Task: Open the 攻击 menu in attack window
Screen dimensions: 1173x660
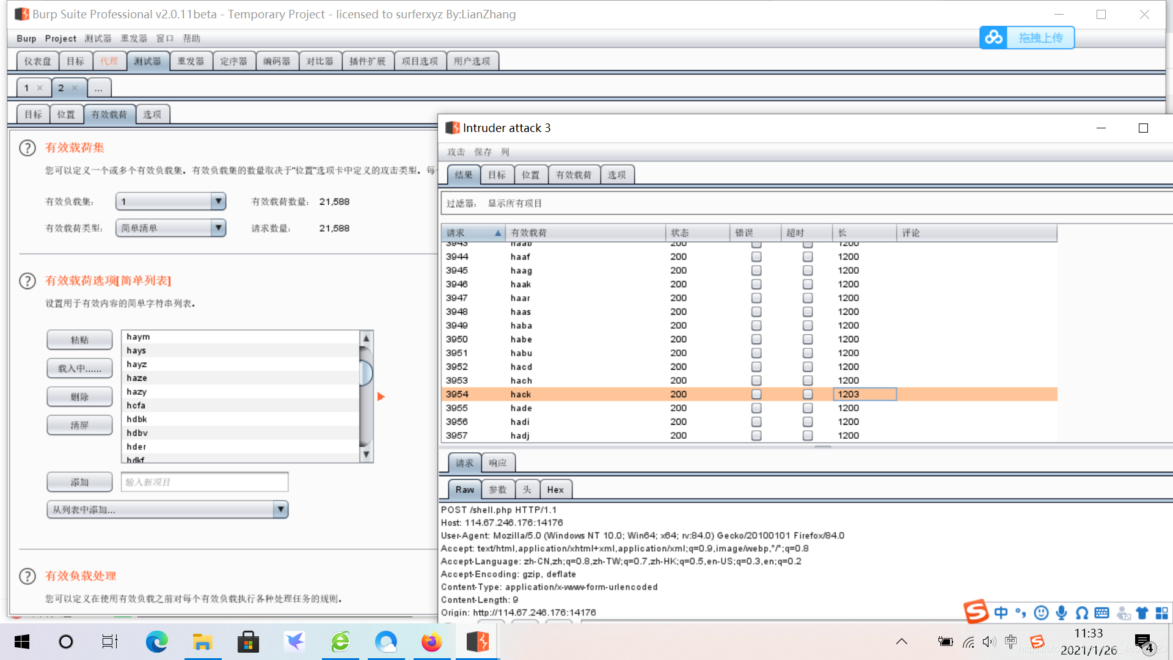Action: (x=456, y=152)
